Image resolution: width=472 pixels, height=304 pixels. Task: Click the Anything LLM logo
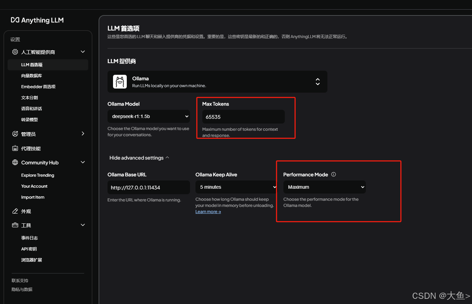37,20
